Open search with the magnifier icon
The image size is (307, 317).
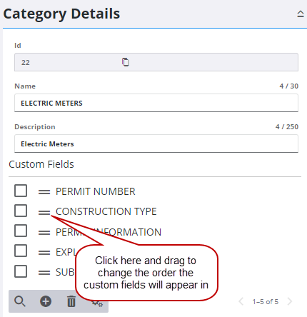click(x=20, y=301)
